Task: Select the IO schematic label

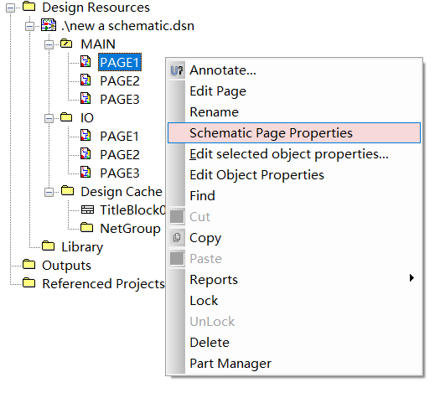Action: click(87, 118)
